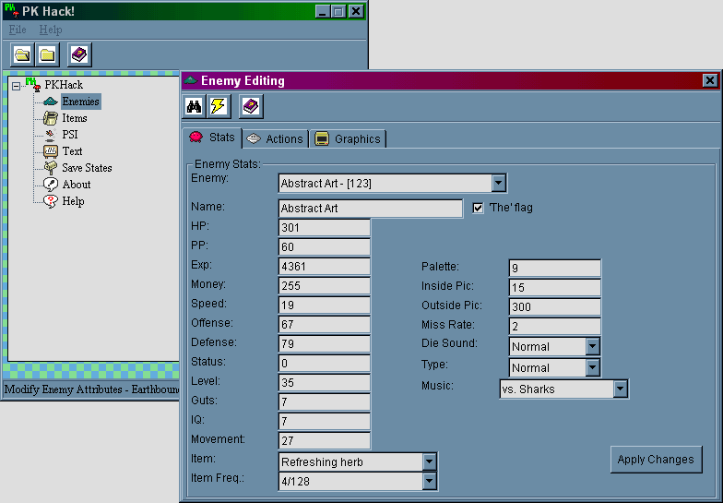723x503 pixels.
Task: Open the Item dropdown showing Refreshing herb
Action: click(429, 461)
